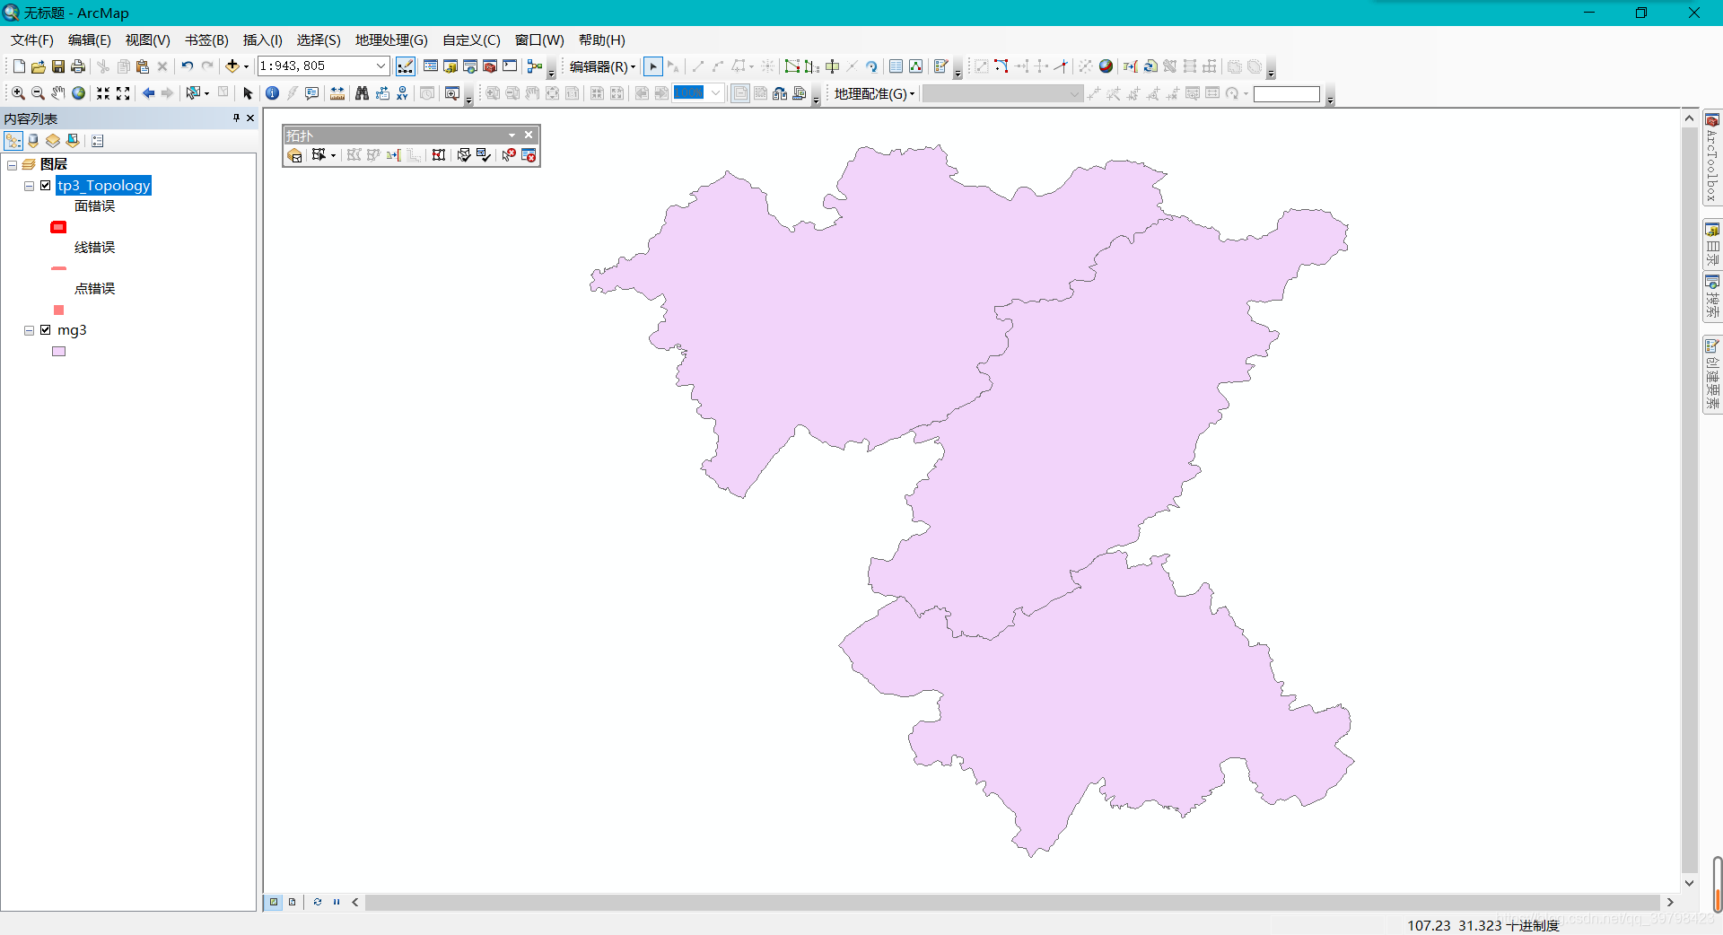The image size is (1723, 935).
Task: Open the Python window
Action: click(510, 66)
